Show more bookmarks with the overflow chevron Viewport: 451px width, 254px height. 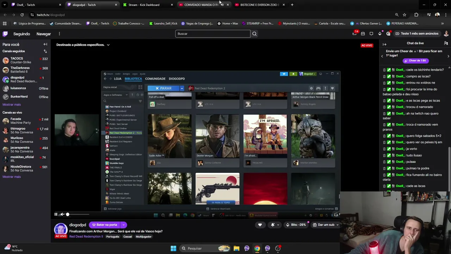(x=442, y=24)
